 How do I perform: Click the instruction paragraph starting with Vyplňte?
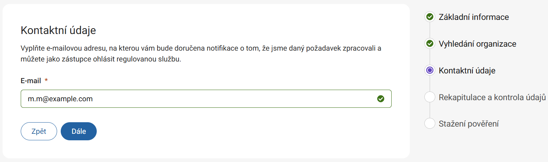(x=201, y=54)
